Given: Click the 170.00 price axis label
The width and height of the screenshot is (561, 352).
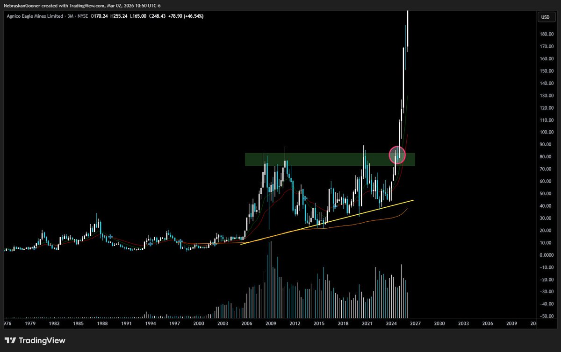Looking at the screenshot, I should [546, 47].
